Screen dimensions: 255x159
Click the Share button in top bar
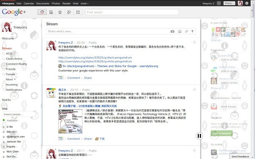click(229, 3)
